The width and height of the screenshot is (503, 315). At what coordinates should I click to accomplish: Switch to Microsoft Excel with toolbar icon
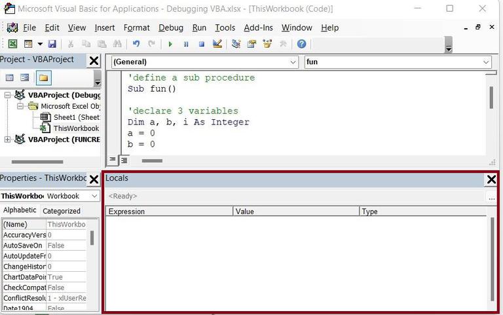tap(12, 44)
